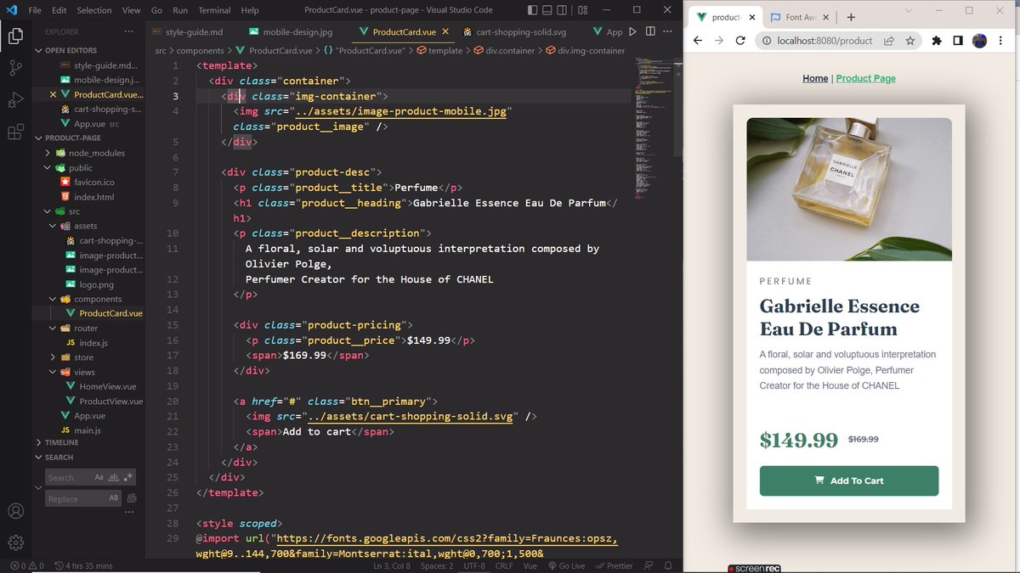Viewport: 1020px width, 573px height.
Task: Open the Run and Debug view
Action: (15, 99)
